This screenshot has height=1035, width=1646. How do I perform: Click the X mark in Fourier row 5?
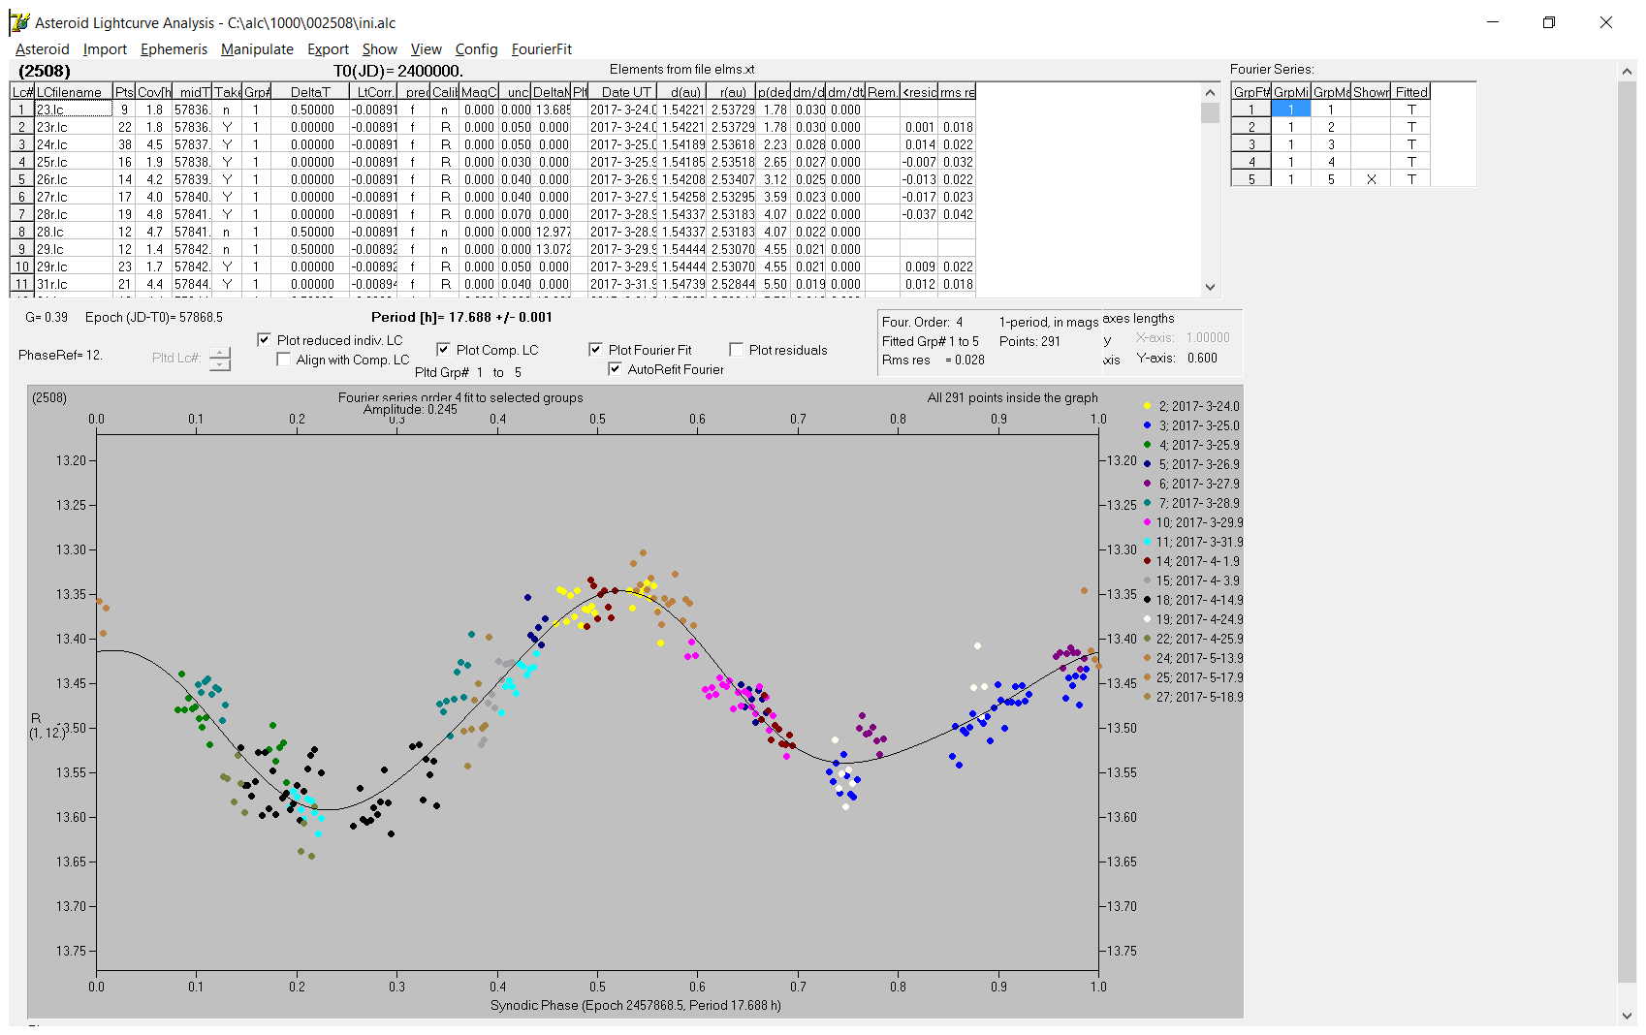click(1371, 179)
